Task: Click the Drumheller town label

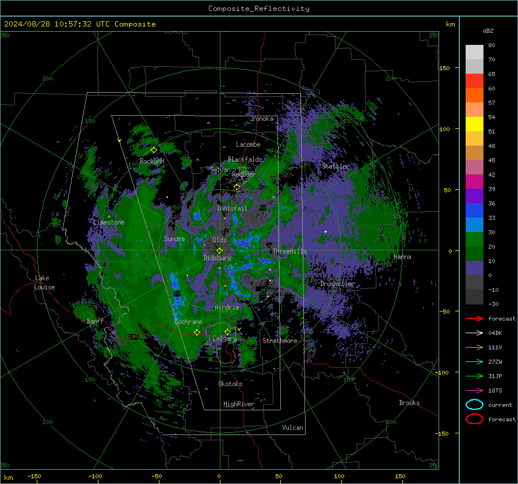Action: click(337, 284)
